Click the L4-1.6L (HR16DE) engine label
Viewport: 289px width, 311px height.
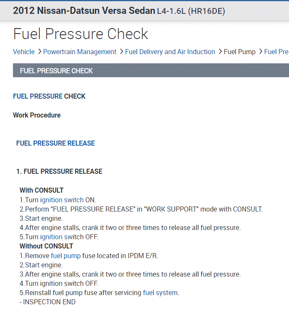[x=191, y=11]
